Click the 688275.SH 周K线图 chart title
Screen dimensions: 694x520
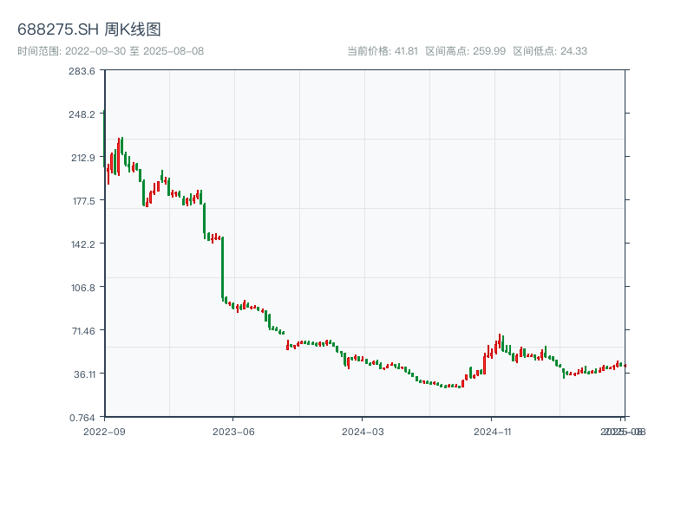click(89, 29)
